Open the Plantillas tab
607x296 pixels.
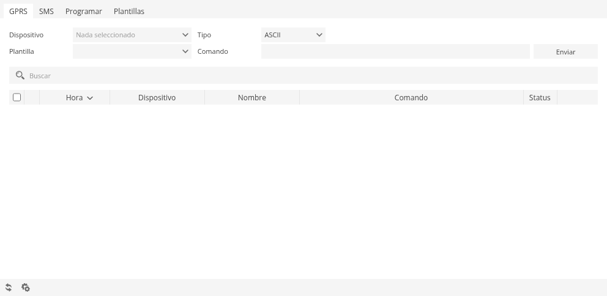point(129,11)
